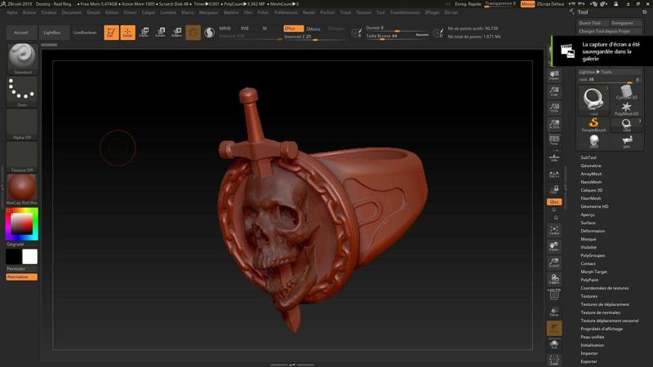
Task: Click Charger Tool depuis Projet button
Action: [x=604, y=31]
